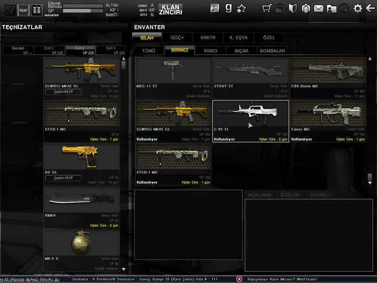Select STOUT ST rifle in inventory
The width and height of the screenshot is (377, 283).
click(x=251, y=78)
